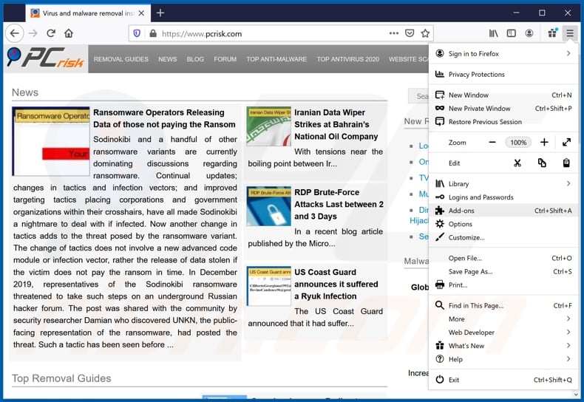Go to NEWS in site navigation
The height and width of the screenshot is (402, 584).
168,59
